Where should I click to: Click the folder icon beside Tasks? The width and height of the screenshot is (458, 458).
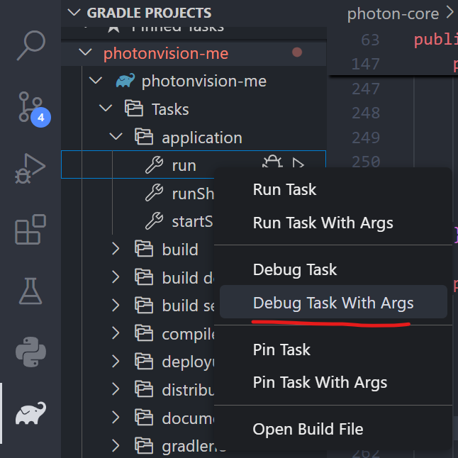pyautogui.click(x=134, y=108)
